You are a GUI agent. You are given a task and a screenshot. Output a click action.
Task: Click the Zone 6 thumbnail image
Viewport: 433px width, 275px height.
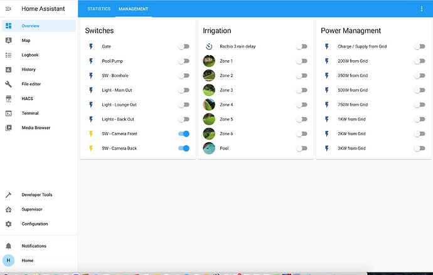[x=209, y=134]
